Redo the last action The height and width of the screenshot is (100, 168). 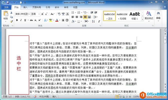click(17, 3)
